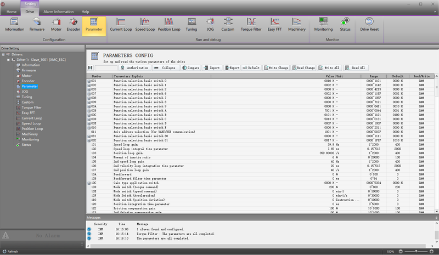The image size is (439, 255).
Task: Open Firmware in the ribbon toolbar
Action: point(37,25)
